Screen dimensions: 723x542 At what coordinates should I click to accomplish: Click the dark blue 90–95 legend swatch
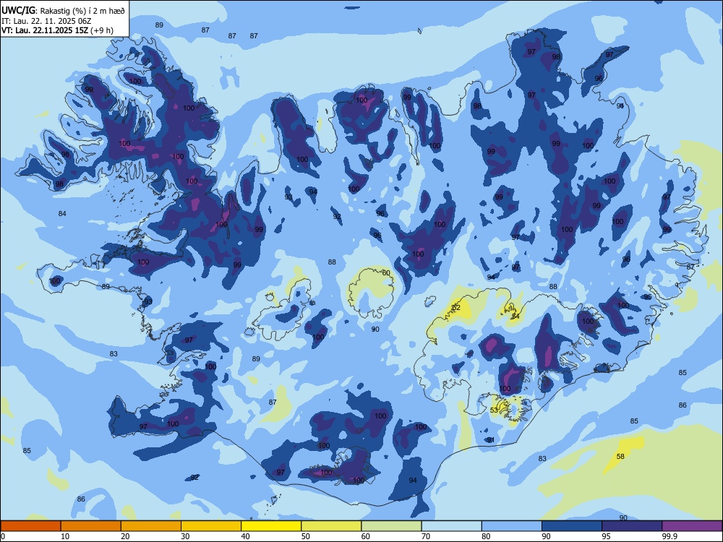tap(572, 526)
